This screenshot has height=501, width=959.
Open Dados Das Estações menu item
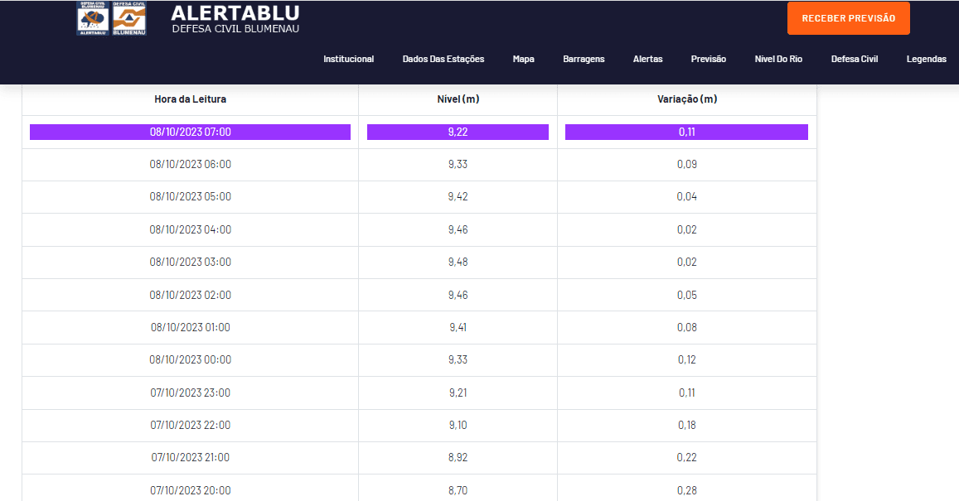click(x=443, y=59)
